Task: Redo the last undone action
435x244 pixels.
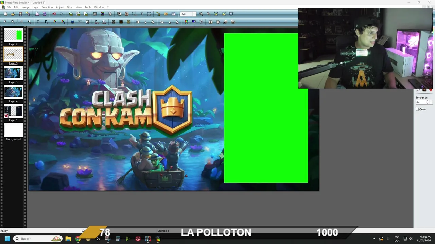Action: (62, 14)
